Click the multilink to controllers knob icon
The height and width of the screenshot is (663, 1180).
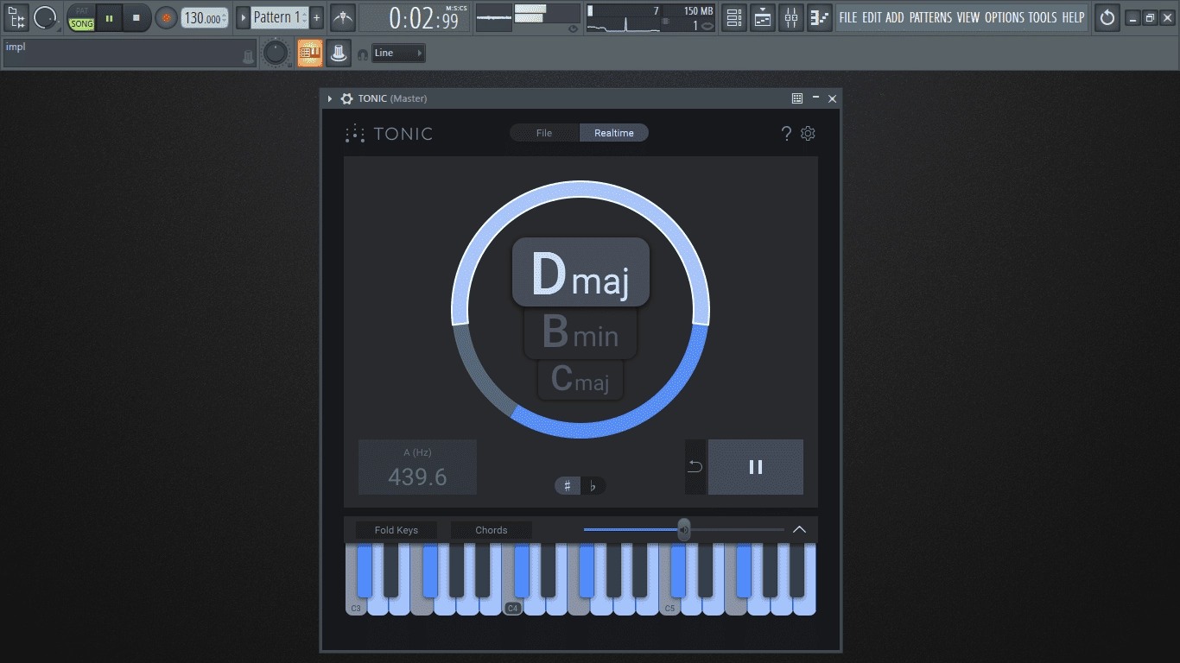tap(339, 54)
